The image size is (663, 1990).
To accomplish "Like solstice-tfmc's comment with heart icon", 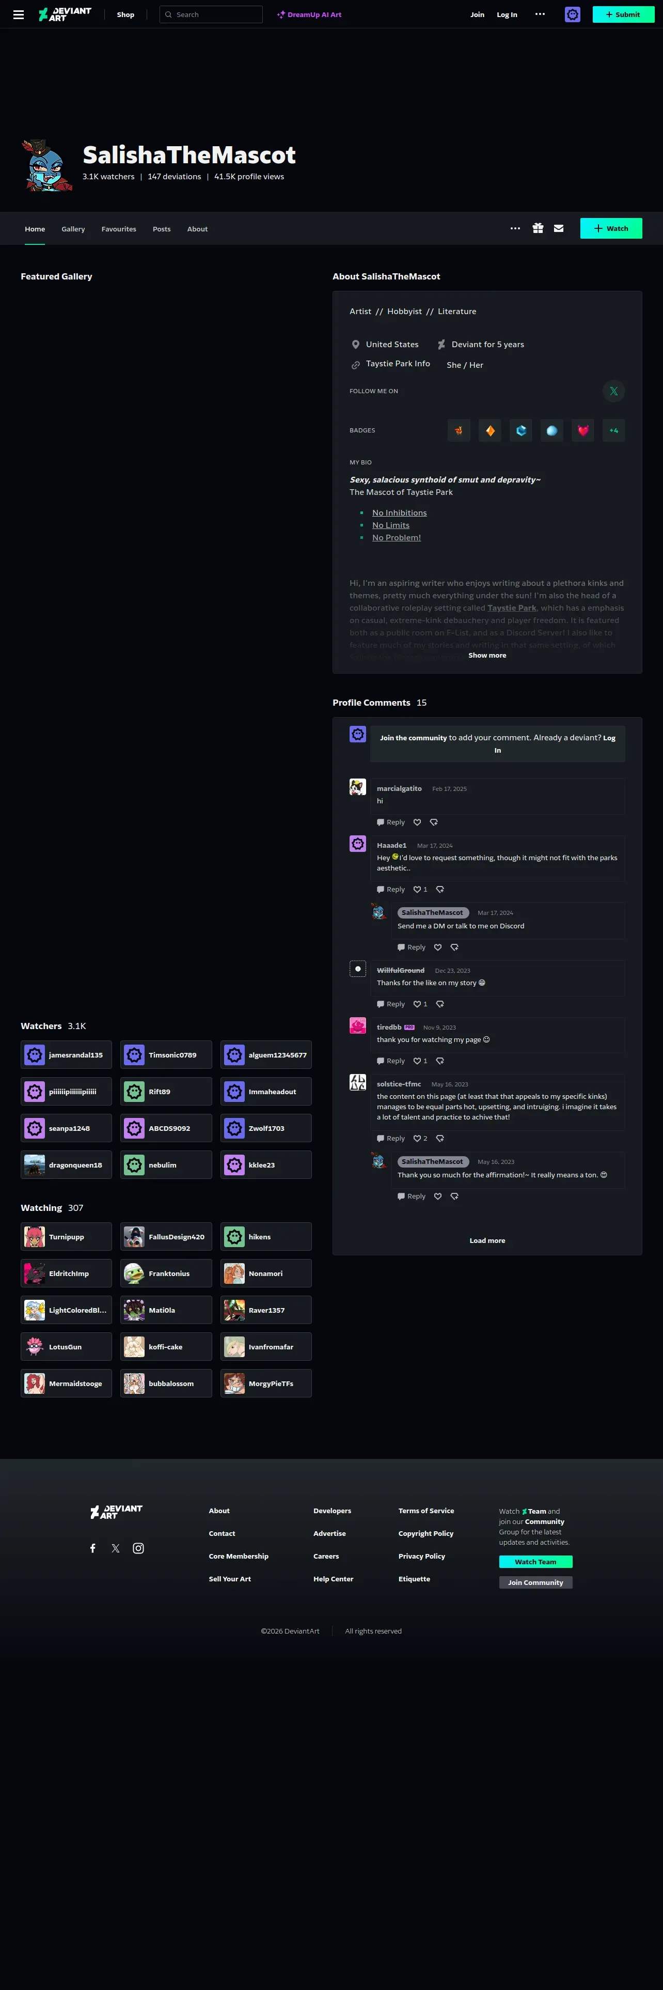I will pyautogui.click(x=418, y=1139).
